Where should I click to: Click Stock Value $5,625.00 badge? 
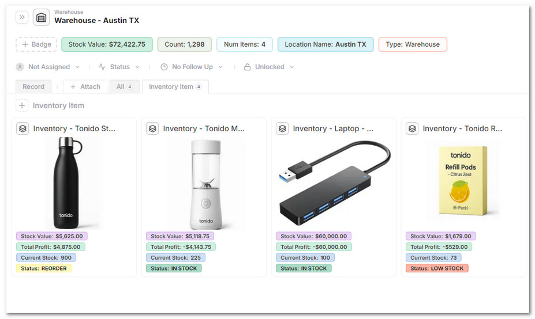click(52, 236)
